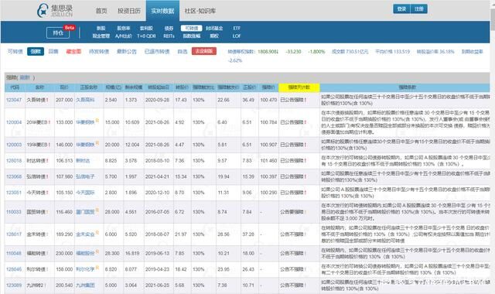Open the 指数涨幅 menu item

[191, 36]
